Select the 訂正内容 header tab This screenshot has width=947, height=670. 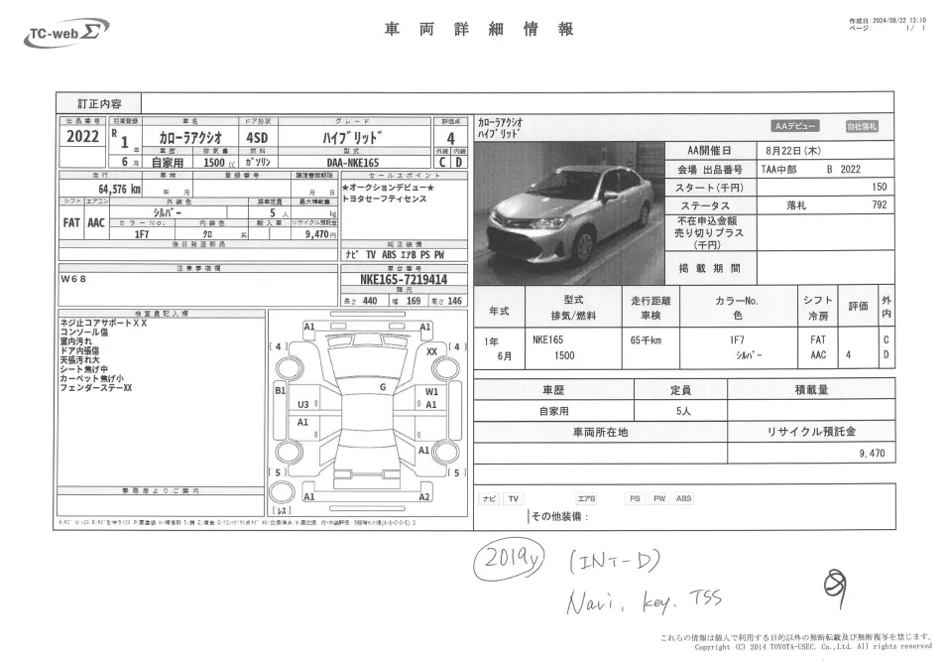point(101,101)
